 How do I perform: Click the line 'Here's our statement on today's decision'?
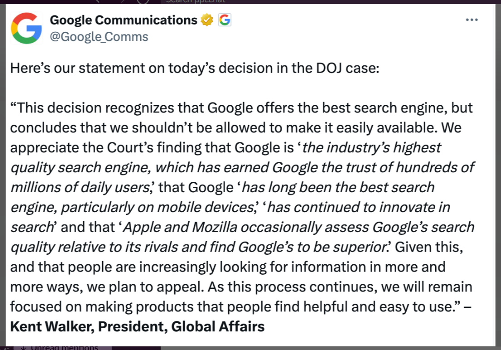[x=195, y=68]
